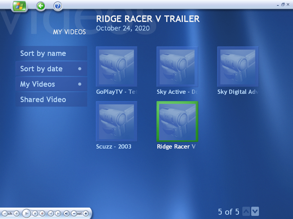Select the Sort by date option
The height and width of the screenshot is (219, 293).
51,69
